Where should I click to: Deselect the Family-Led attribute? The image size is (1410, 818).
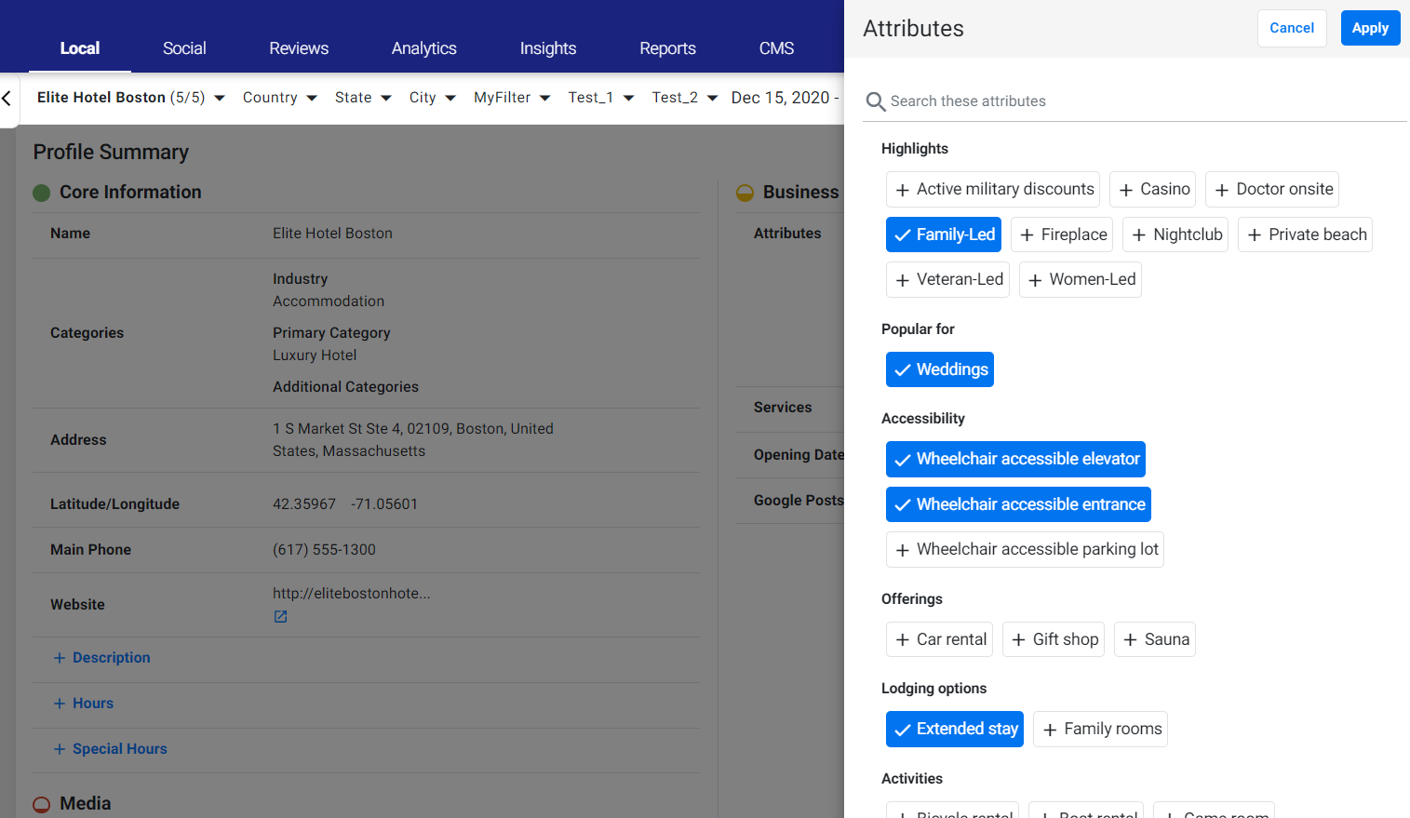coord(943,235)
